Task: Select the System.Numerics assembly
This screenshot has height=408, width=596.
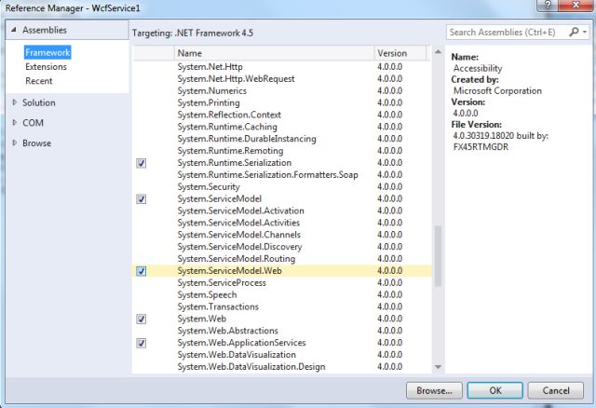Action: point(282,91)
